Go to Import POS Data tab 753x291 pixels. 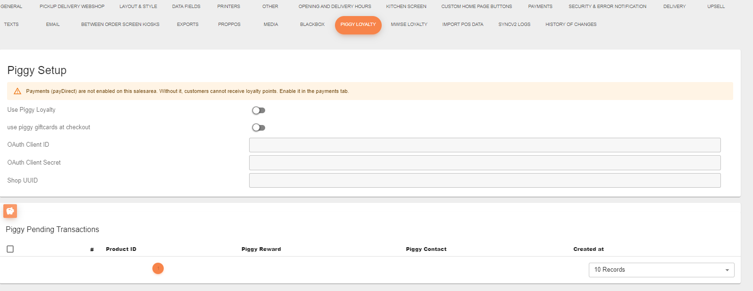[x=463, y=25]
